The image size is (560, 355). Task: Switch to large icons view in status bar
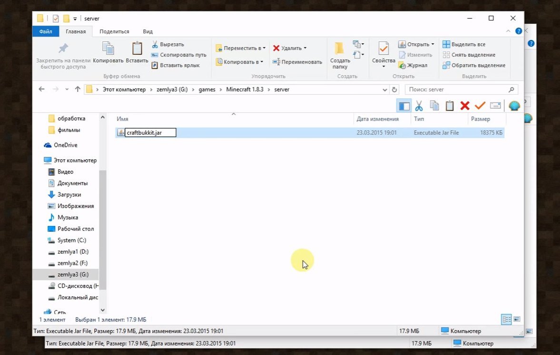[x=517, y=319]
